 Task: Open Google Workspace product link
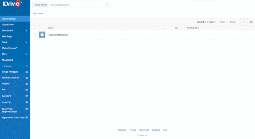pyautogui.click(x=10, y=72)
